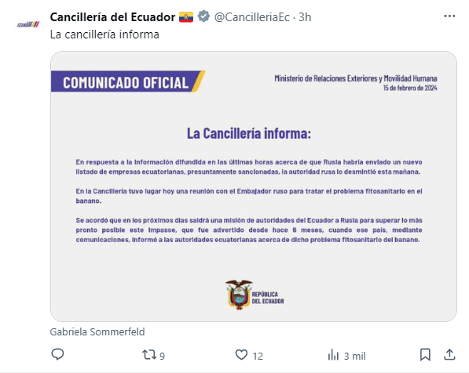This screenshot has height=373, width=469.
Task: Click the República del Ecuador coat of arms
Action: coord(239,295)
